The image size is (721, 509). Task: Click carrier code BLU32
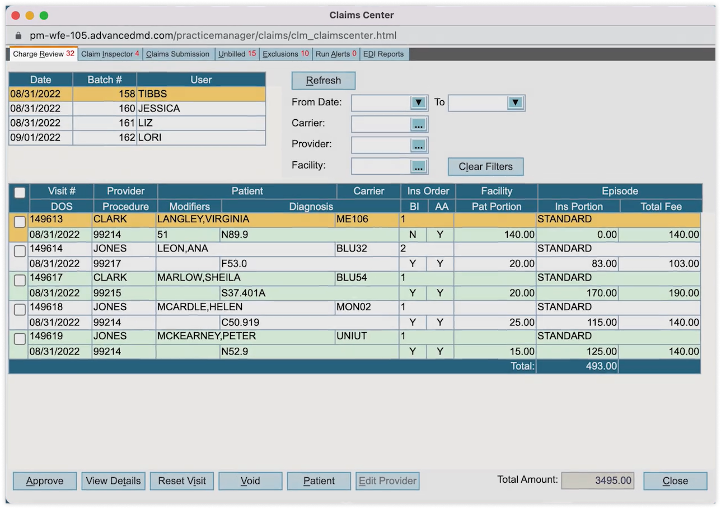(352, 249)
